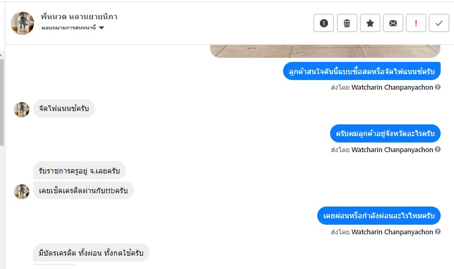Star this conversation as follow-up

[370, 23]
